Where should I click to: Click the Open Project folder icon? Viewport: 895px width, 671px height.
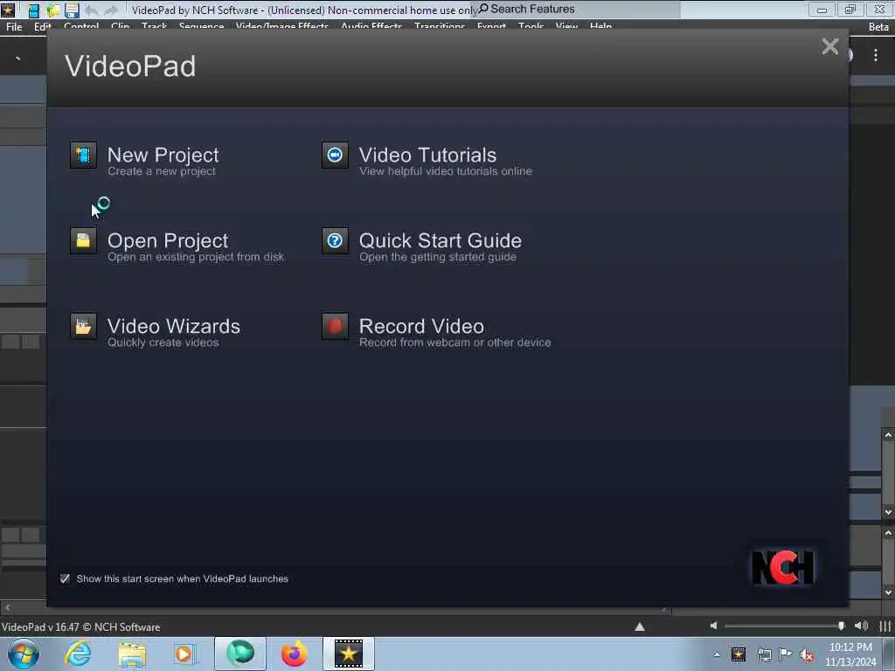tap(83, 241)
